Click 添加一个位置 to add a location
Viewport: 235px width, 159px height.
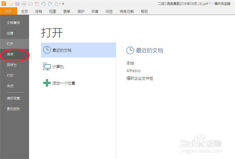[78, 83]
